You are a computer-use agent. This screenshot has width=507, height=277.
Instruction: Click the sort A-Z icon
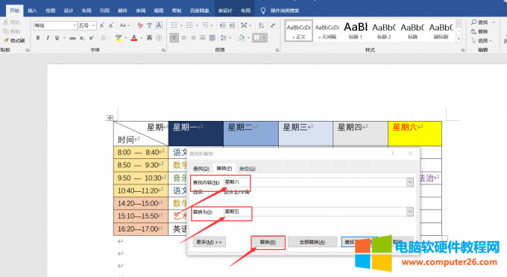point(261,25)
